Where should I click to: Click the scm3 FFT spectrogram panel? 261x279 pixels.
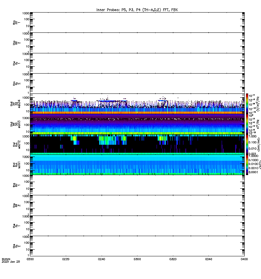tap(137, 124)
